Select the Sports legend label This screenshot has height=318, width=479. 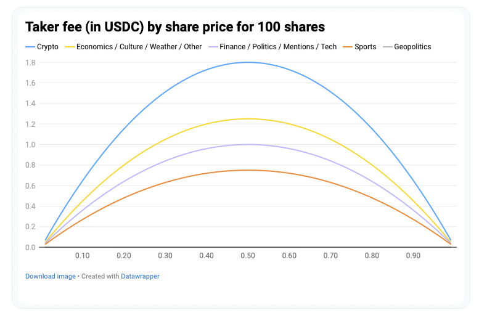coord(366,47)
